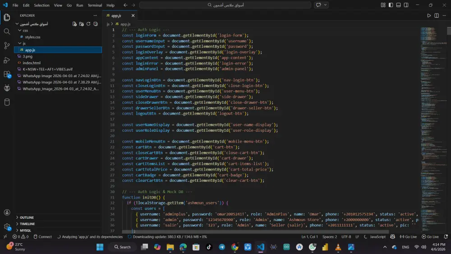Open notifications bell in status bar
Viewport: 451px width, 254px height.
coord(446,237)
